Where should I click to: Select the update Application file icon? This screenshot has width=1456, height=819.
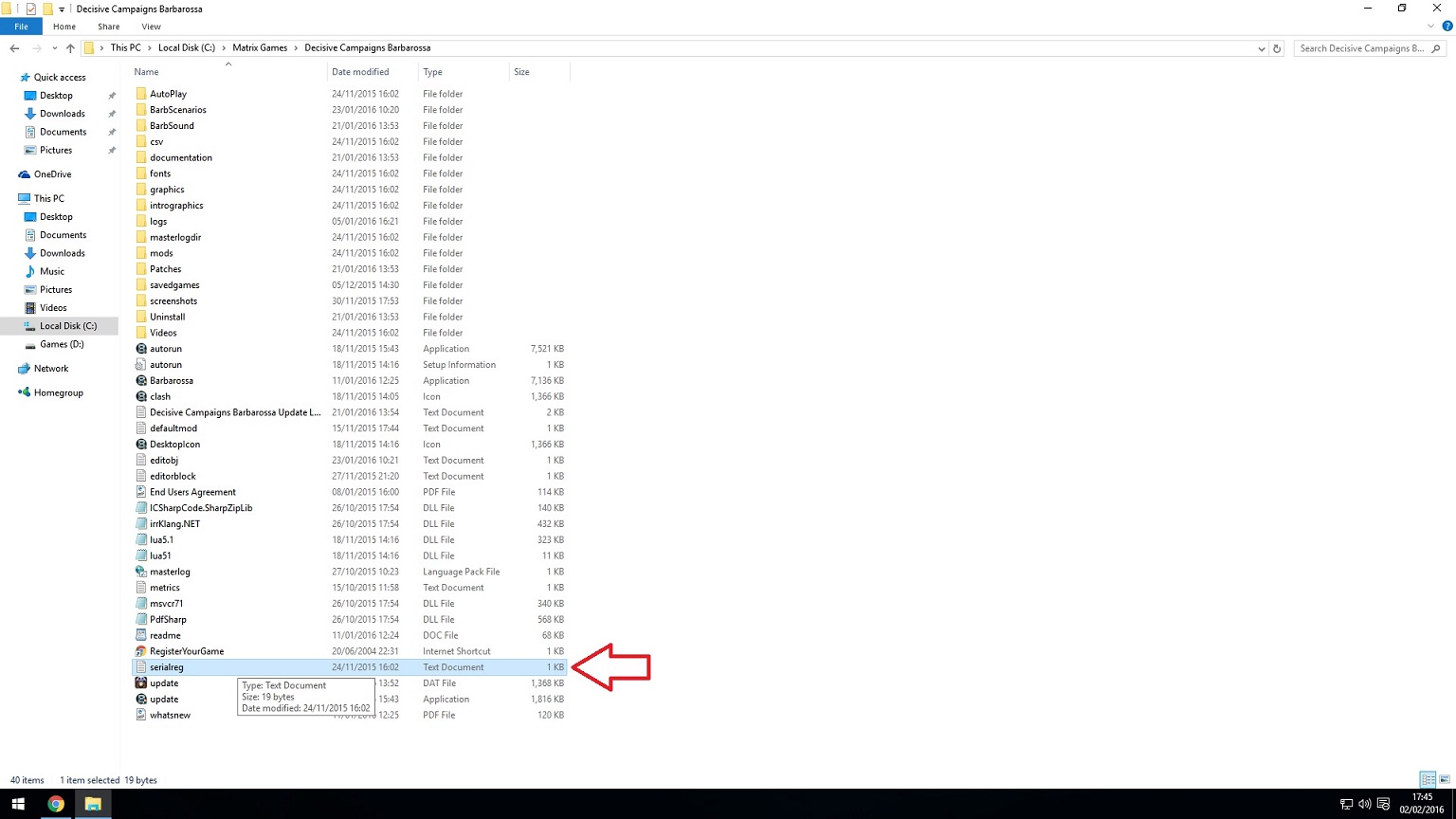click(141, 700)
